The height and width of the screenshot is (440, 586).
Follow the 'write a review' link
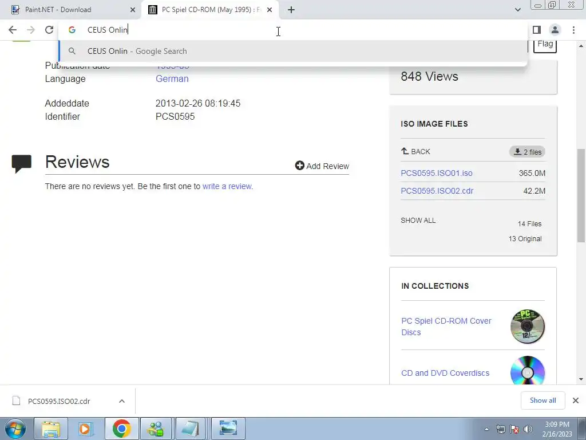pos(228,186)
